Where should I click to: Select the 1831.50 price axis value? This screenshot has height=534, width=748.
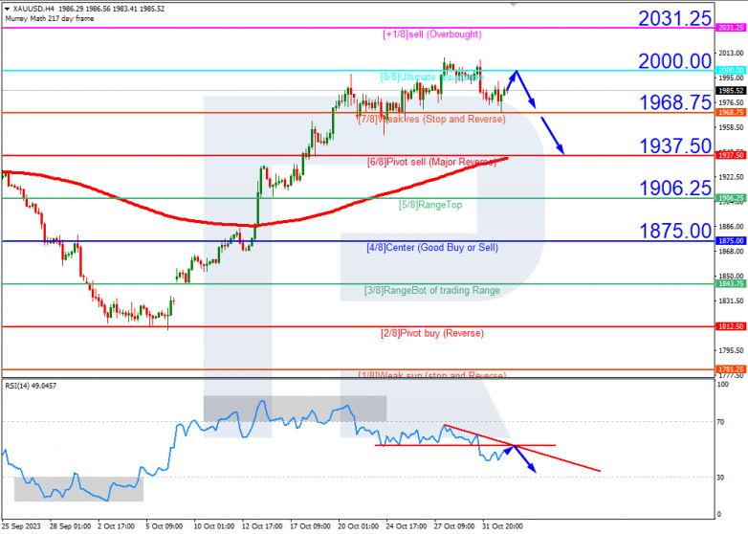733,301
